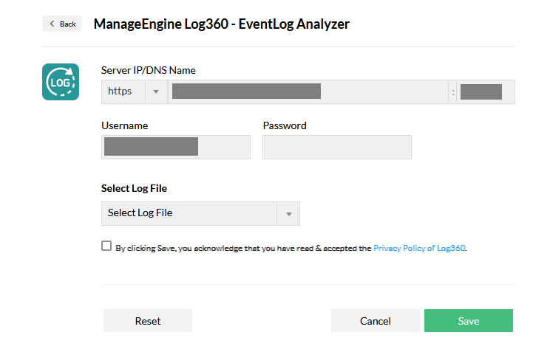Click the ManageEngine Log360 page heading
Viewport: 533px width, 349px height.
pyautogui.click(x=221, y=24)
